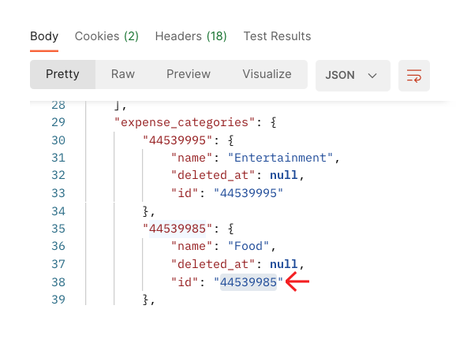Click the "expense_categories" key on line 29
The width and height of the screenshot is (456, 339).
185,122
